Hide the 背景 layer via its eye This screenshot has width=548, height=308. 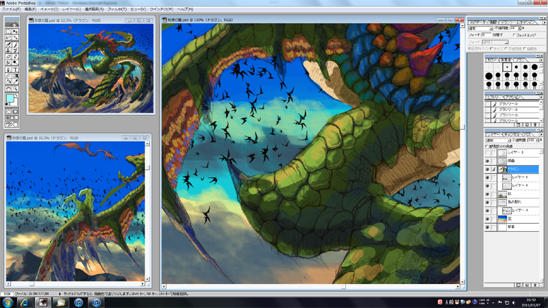pyautogui.click(x=488, y=227)
